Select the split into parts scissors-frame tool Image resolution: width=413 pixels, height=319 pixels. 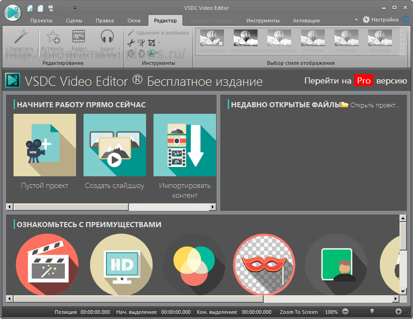[141, 42]
